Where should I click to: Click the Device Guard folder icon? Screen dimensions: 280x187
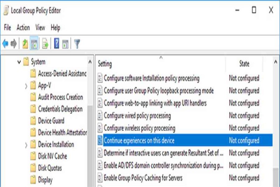pyautogui.click(x=33, y=121)
